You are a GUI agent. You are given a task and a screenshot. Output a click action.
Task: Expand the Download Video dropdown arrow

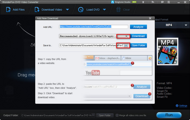pyautogui.click(x=68, y=10)
